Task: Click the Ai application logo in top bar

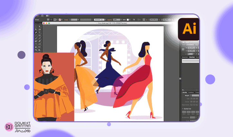Action: (38, 16)
